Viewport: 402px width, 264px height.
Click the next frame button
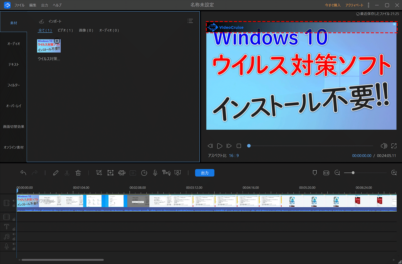coord(229,146)
